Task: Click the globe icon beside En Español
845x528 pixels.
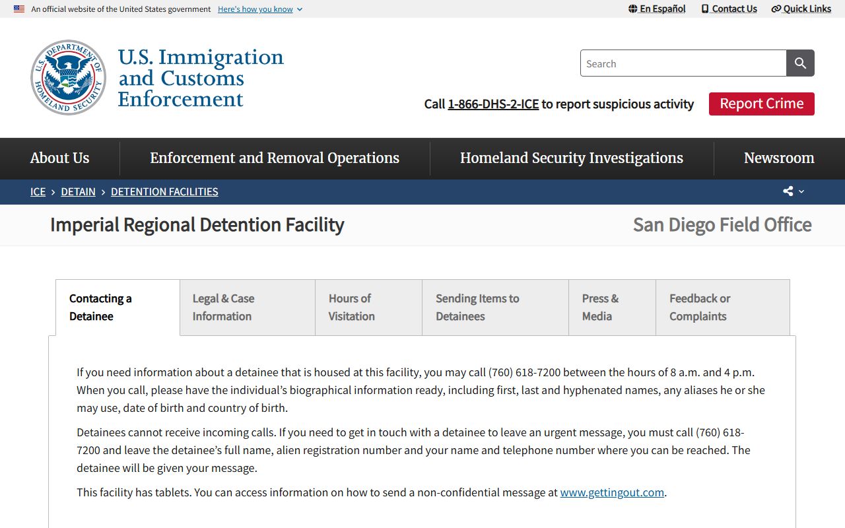Action: coord(633,9)
